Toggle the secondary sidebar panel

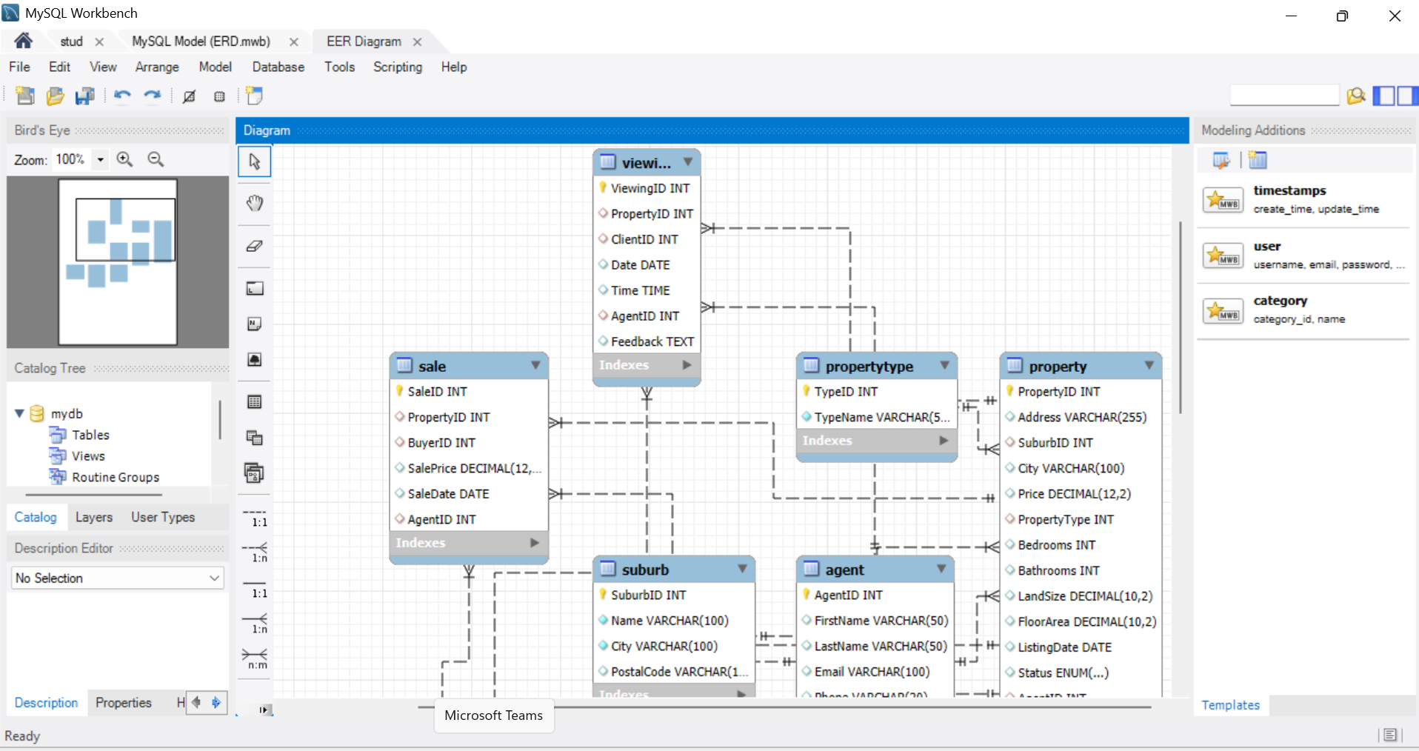[1408, 96]
